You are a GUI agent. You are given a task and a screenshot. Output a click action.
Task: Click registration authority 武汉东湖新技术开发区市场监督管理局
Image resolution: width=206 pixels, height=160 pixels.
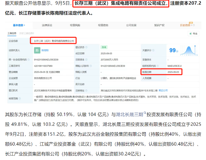pyautogui.click(x=53, y=91)
